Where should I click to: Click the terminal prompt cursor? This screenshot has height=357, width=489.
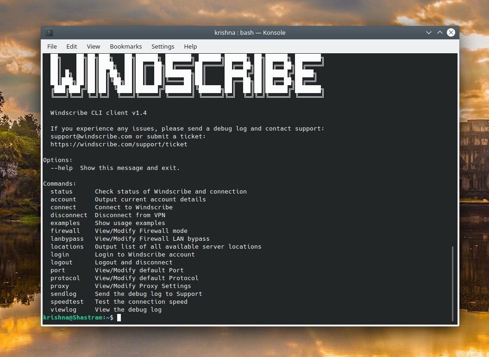pos(119,318)
